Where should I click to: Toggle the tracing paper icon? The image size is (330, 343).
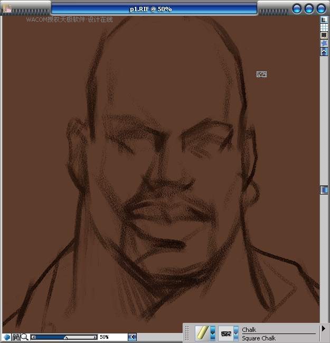(x=324, y=20)
